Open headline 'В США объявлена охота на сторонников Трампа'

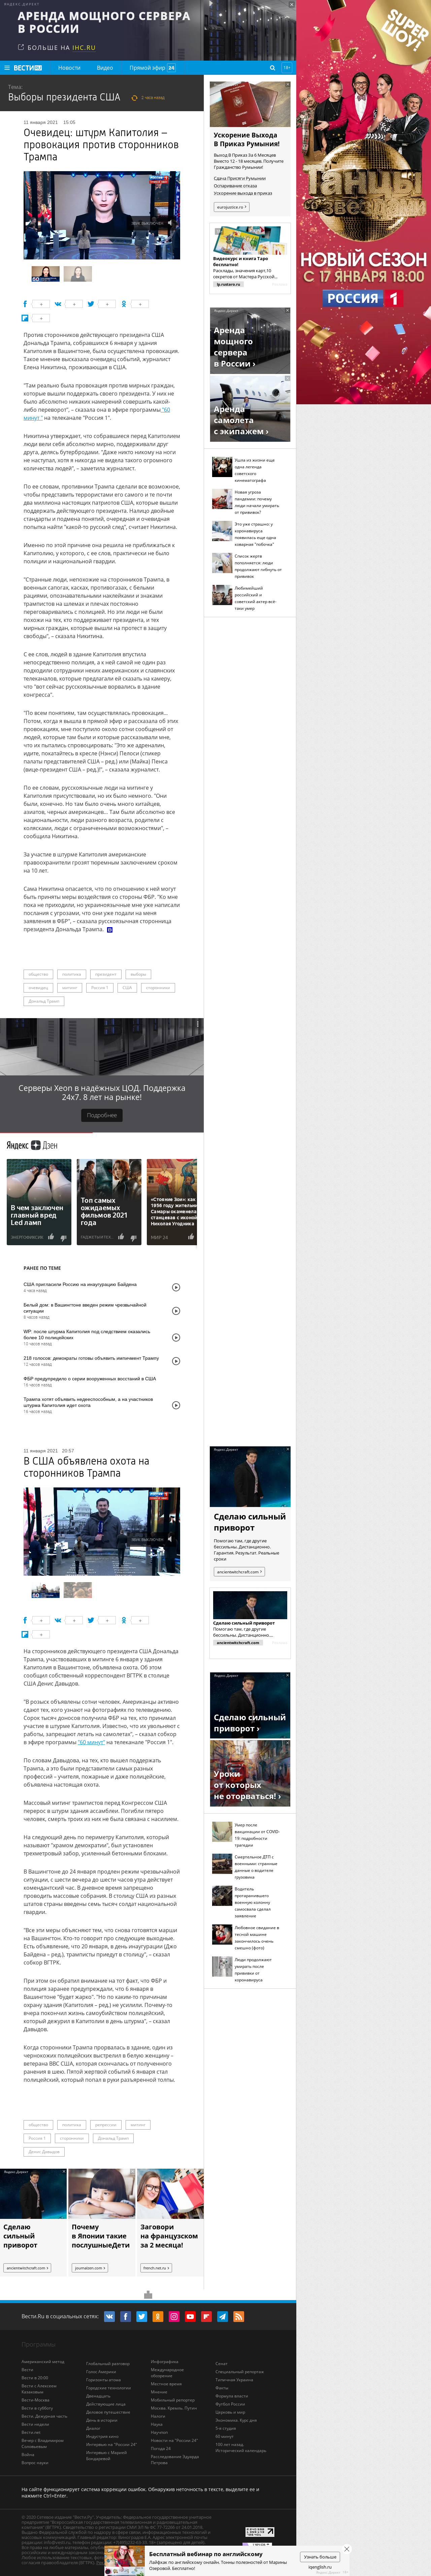coord(86,1467)
